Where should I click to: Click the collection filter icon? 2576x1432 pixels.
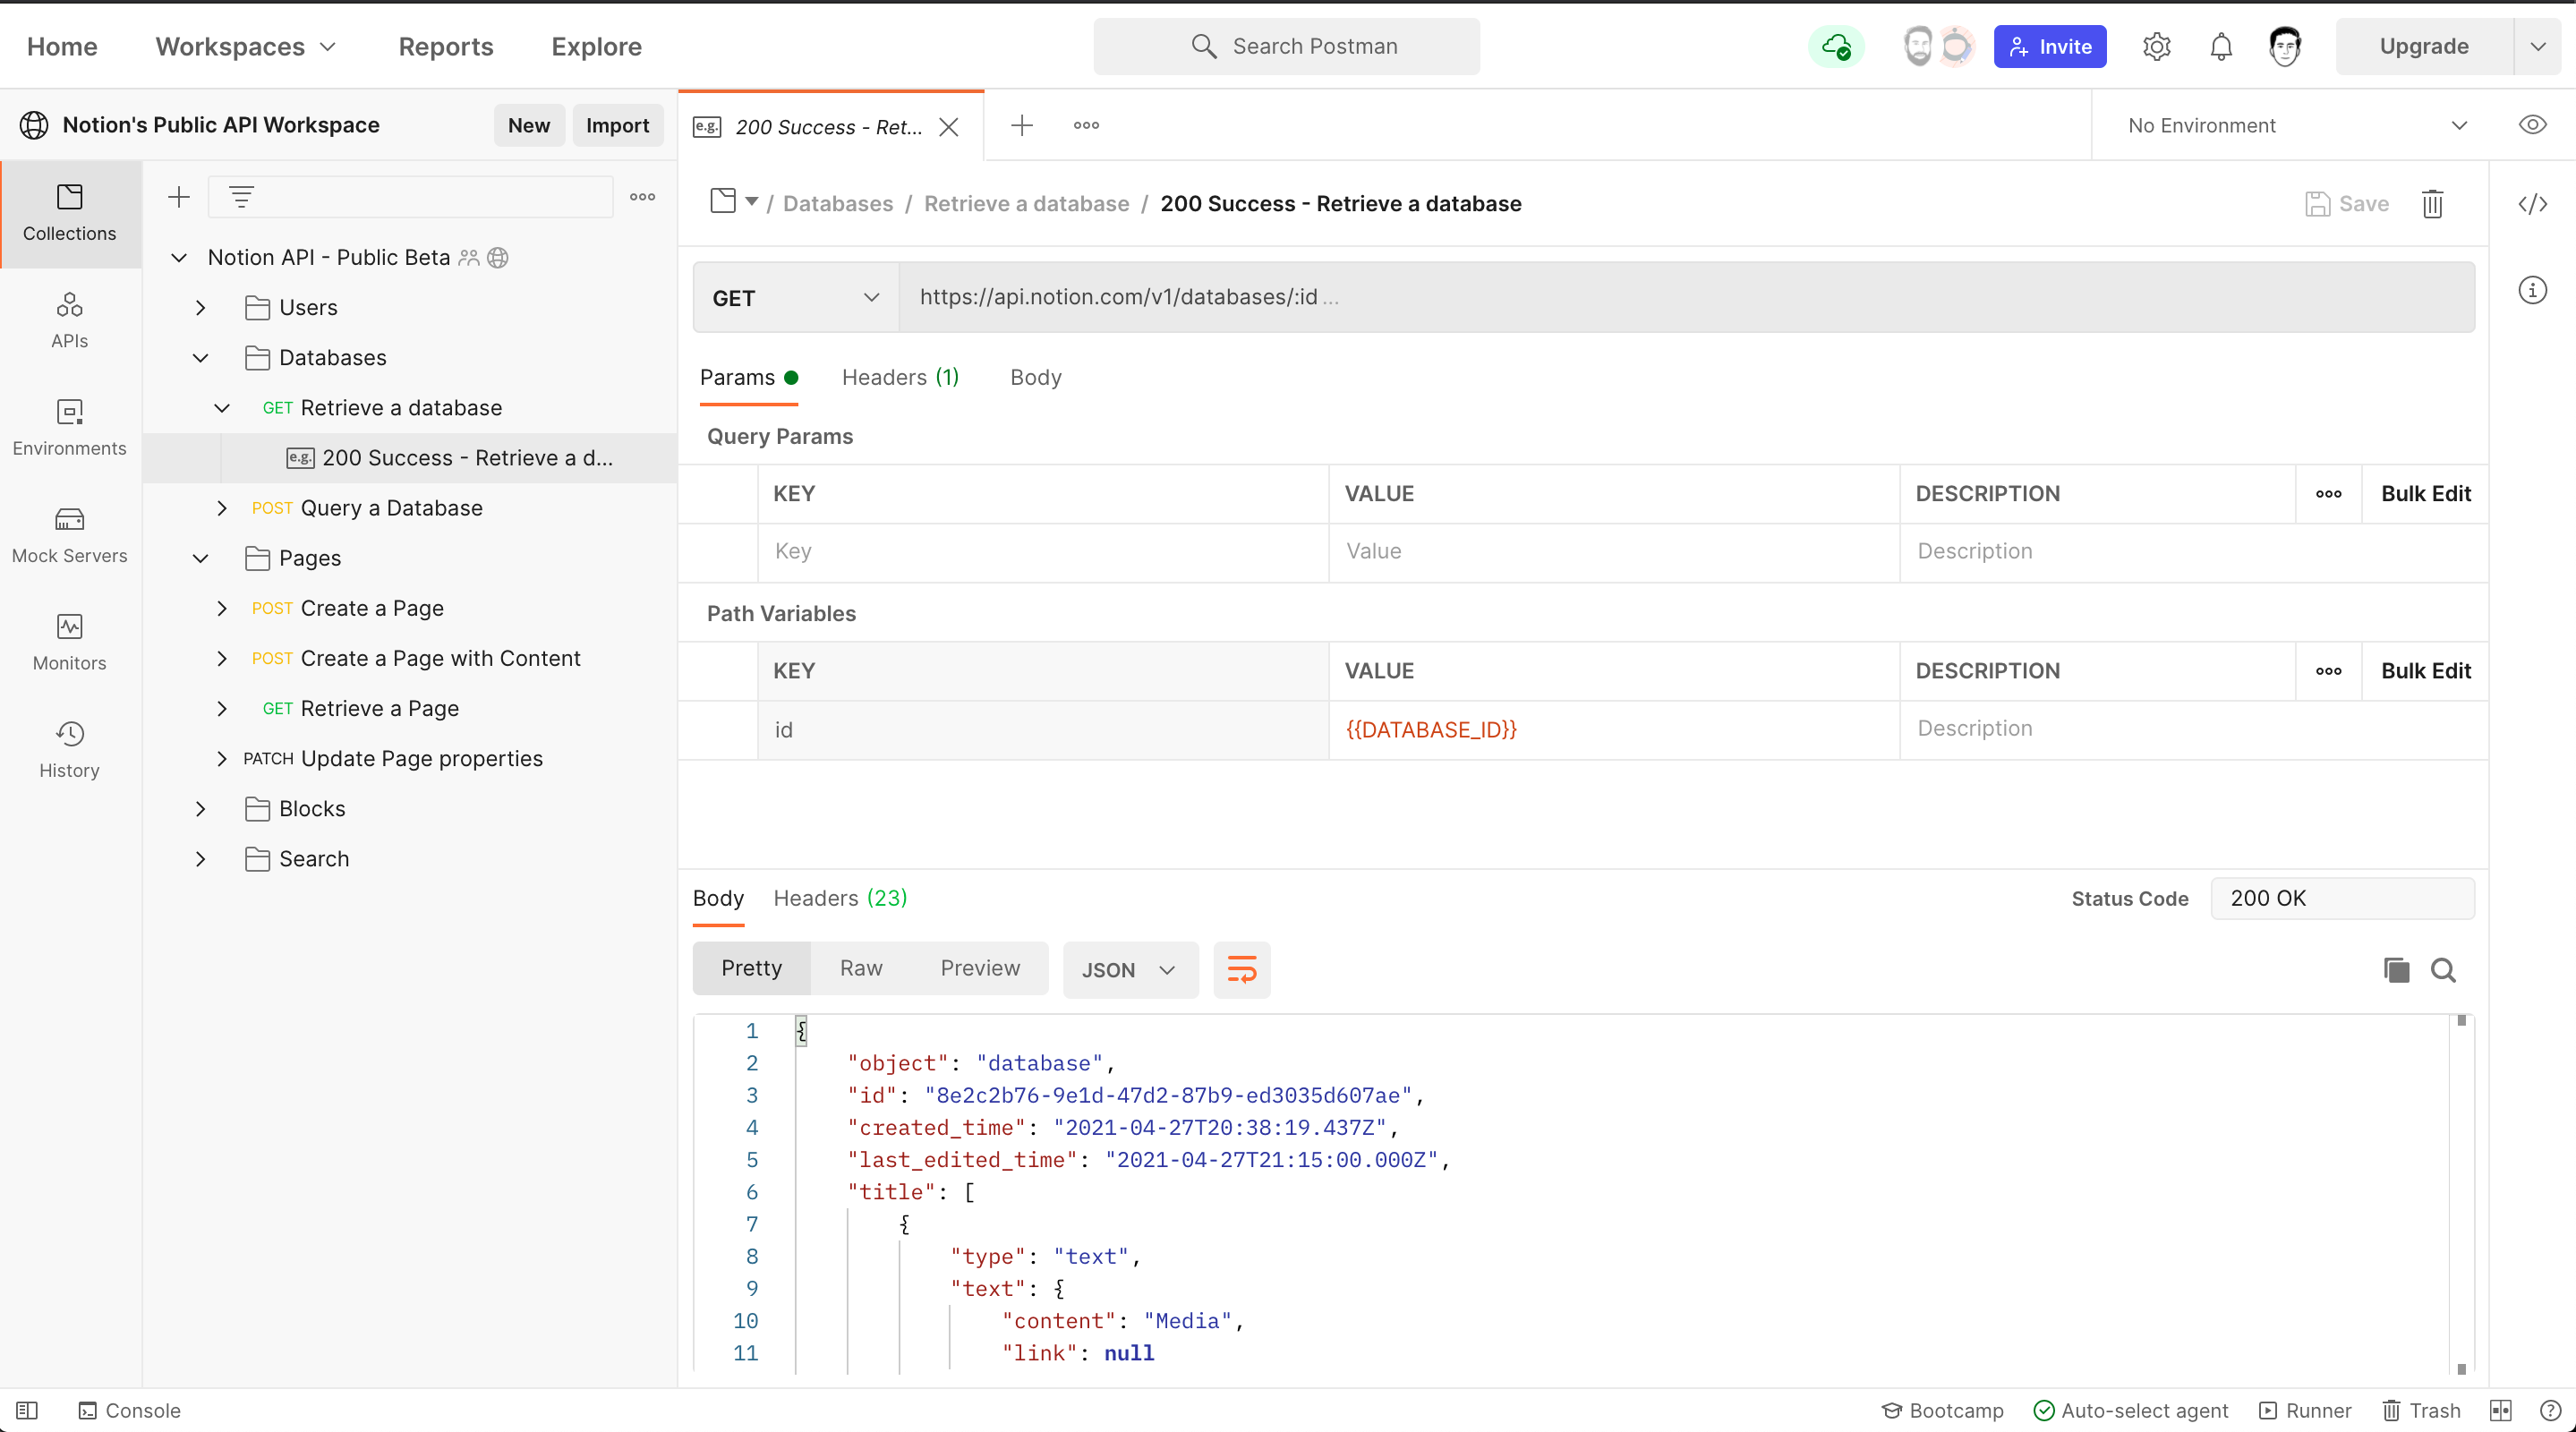(x=242, y=197)
